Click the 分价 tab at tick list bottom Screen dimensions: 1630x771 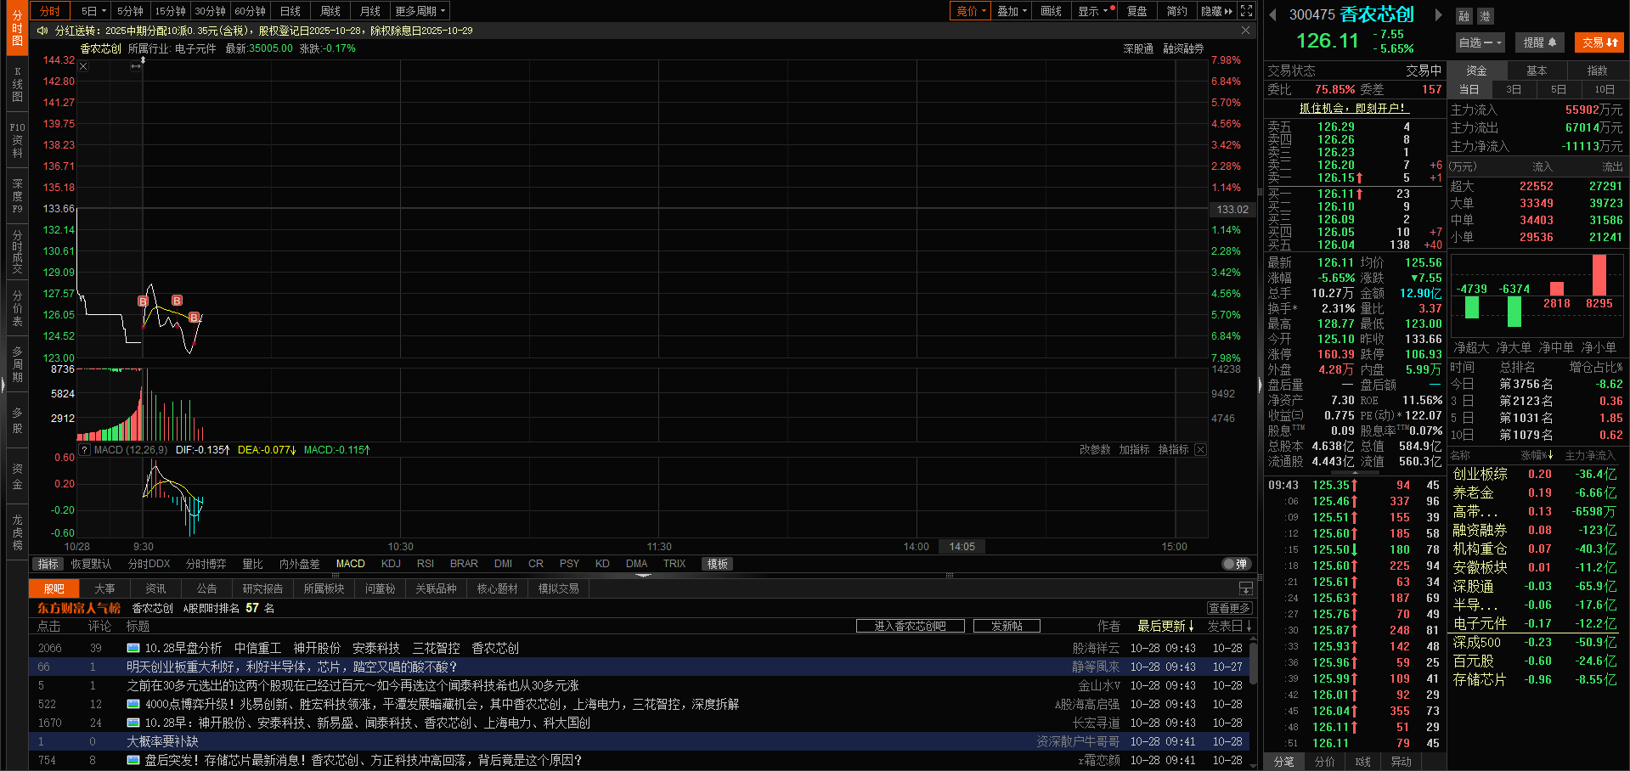(1324, 762)
